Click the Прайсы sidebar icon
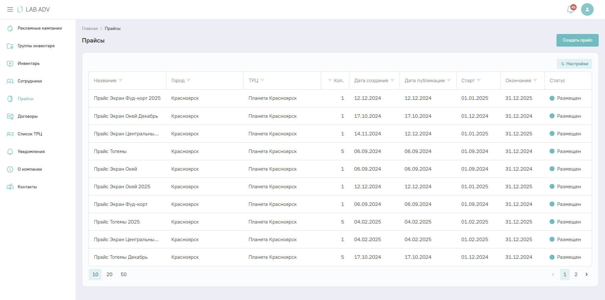Viewport: 605px width, 300px height. (x=10, y=99)
